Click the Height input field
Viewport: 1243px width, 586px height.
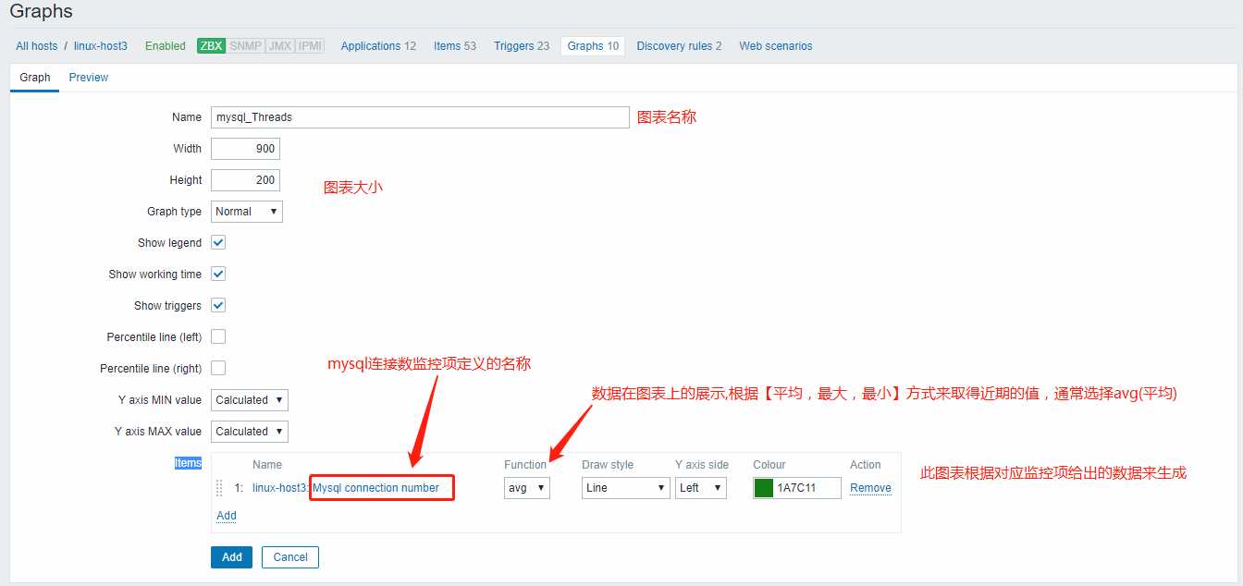(x=245, y=180)
